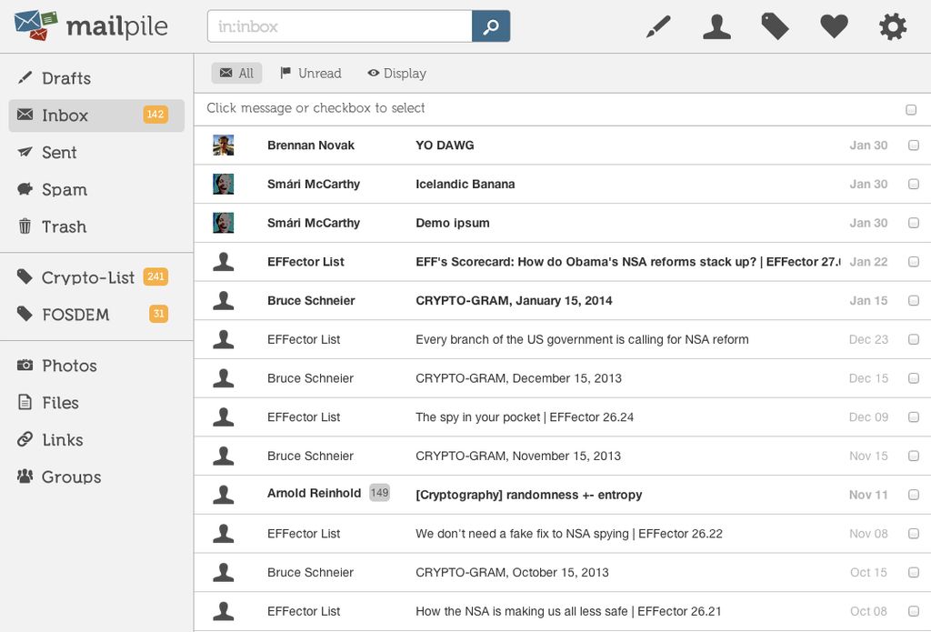
Task: Select the All messages filter tab
Action: pyautogui.click(x=236, y=73)
